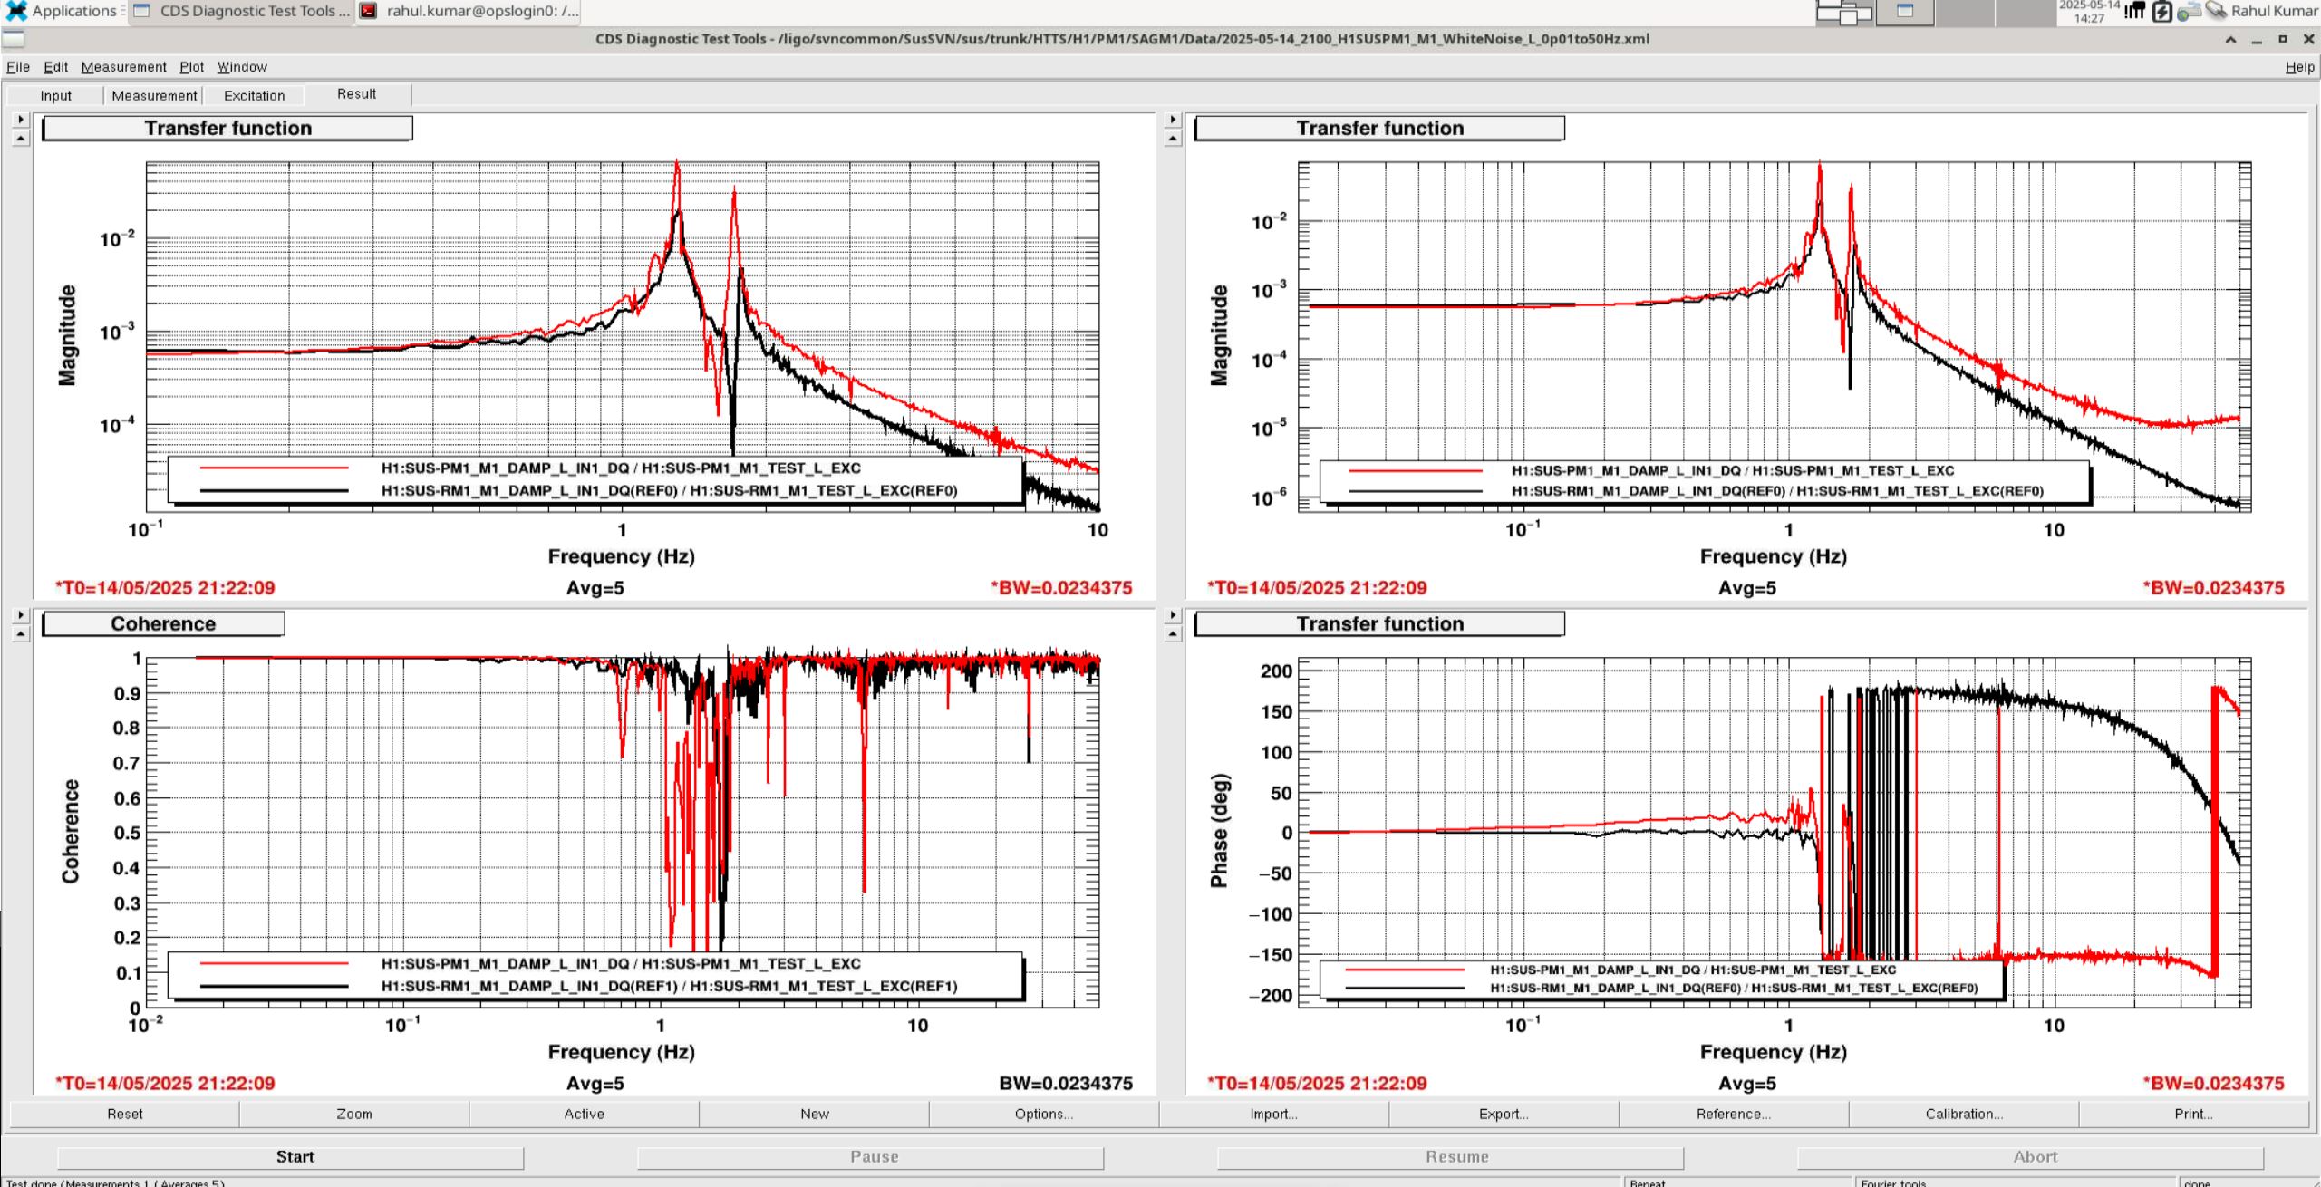Switch to the rahul.kumar@opslogin0 terminal window
Screen dimensions: 2321x1187
pyautogui.click(x=469, y=11)
